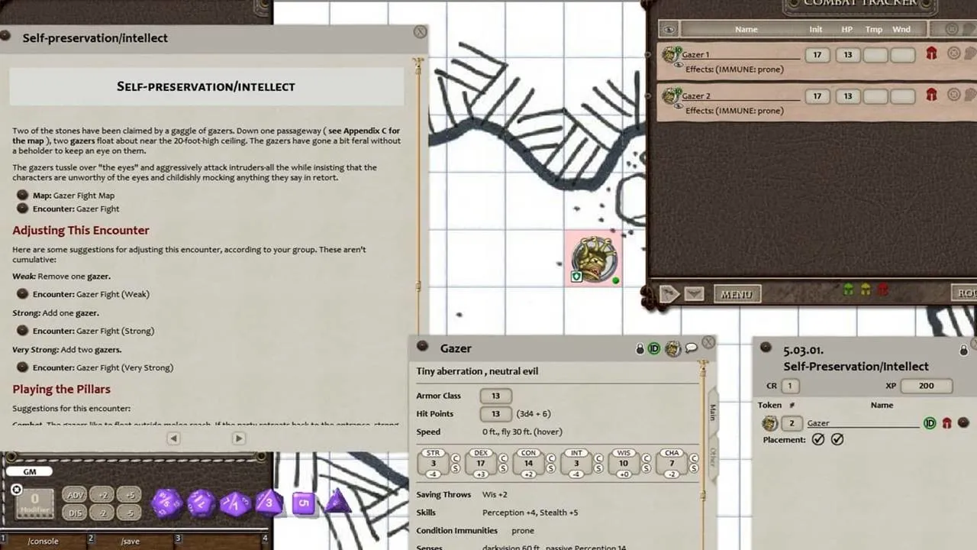Open Gazer 1 targeting icon
Image resolution: width=977 pixels, height=550 pixels.
953,53
